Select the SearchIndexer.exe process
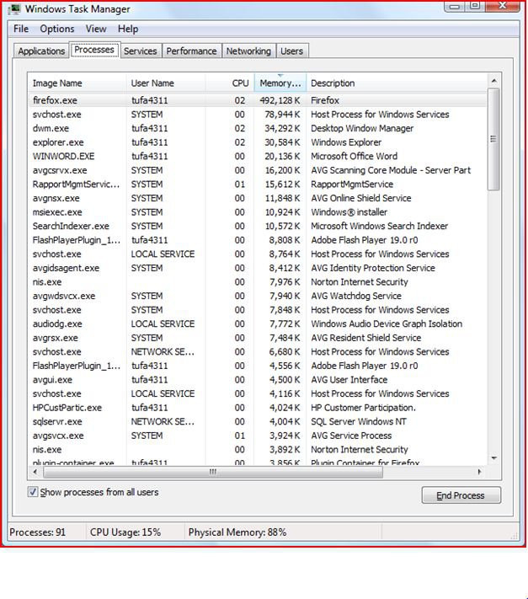 [258, 226]
